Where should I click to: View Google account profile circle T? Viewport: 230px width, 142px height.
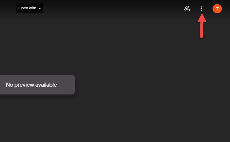(x=217, y=9)
